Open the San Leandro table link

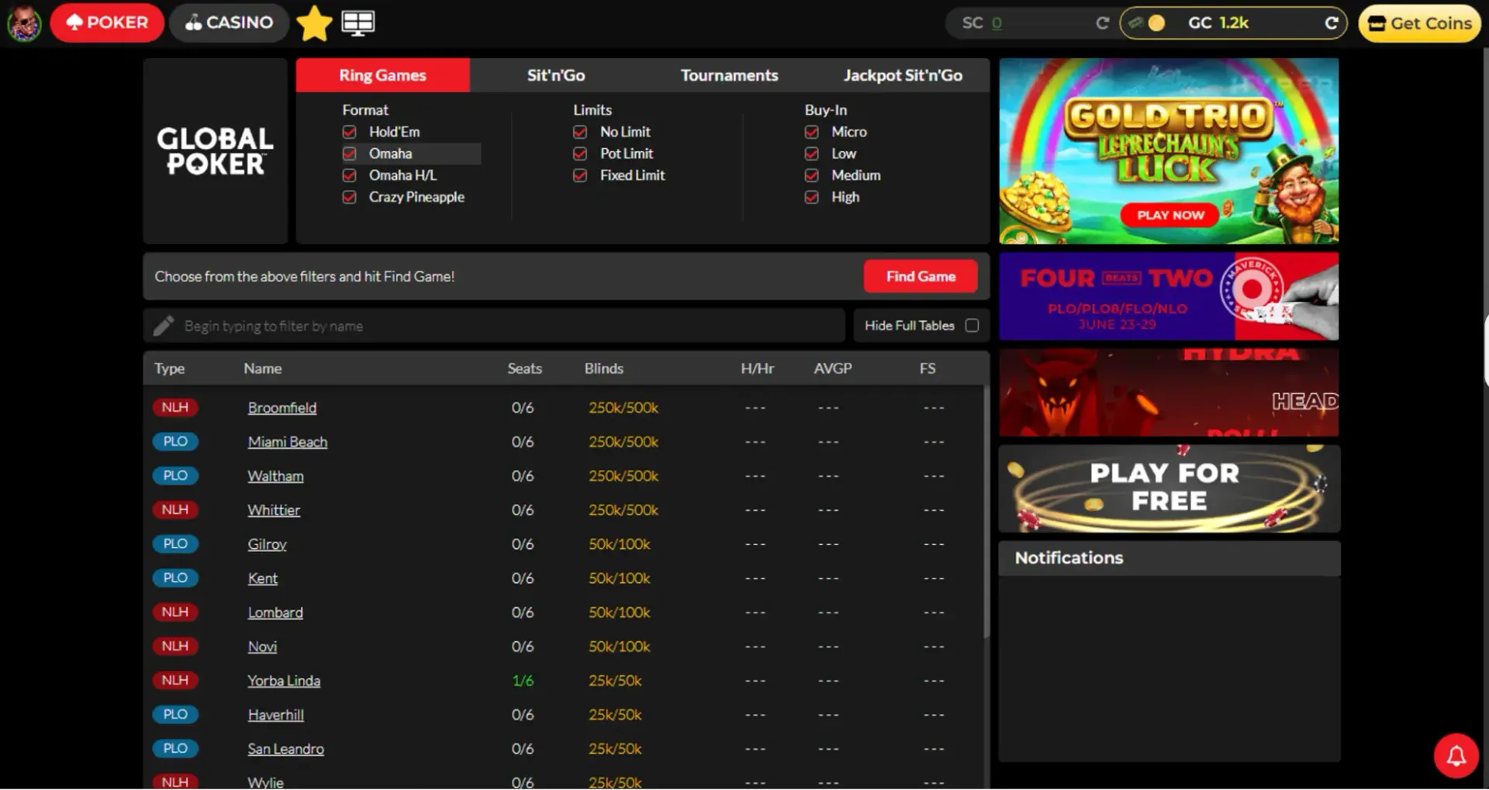click(286, 749)
